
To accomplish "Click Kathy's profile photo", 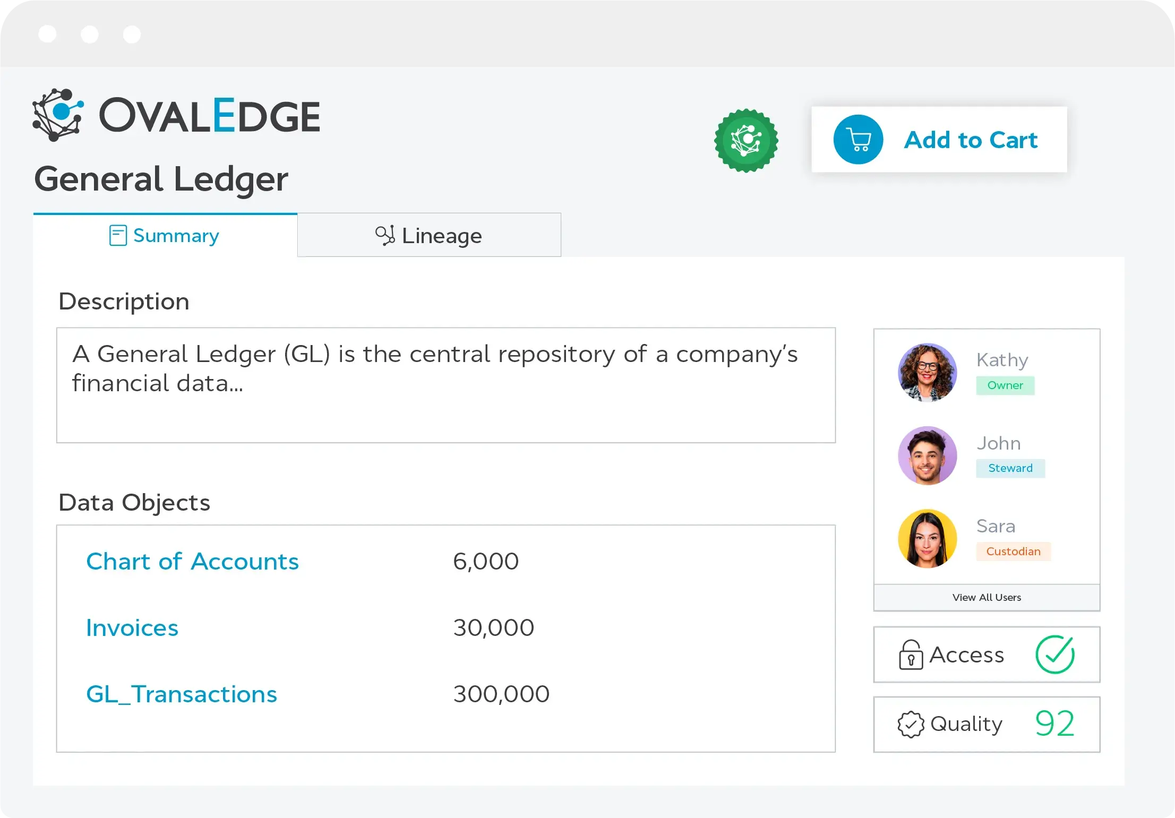I will (x=927, y=372).
